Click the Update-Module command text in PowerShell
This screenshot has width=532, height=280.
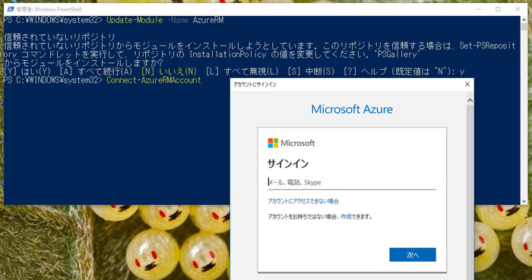(x=135, y=20)
